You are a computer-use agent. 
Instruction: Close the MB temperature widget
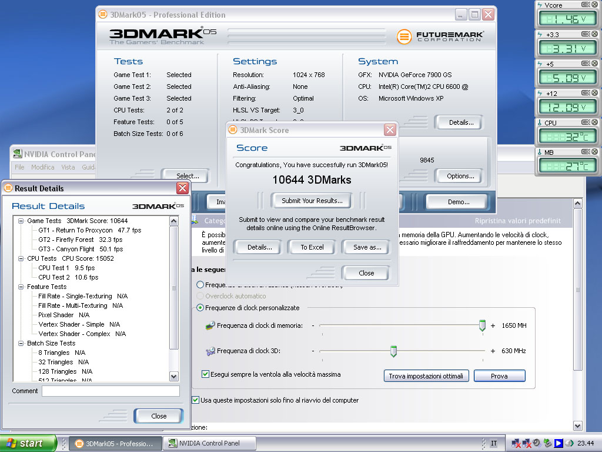594,152
